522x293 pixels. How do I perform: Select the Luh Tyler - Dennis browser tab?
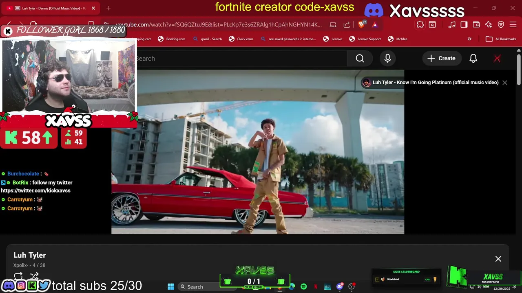[x=50, y=8]
